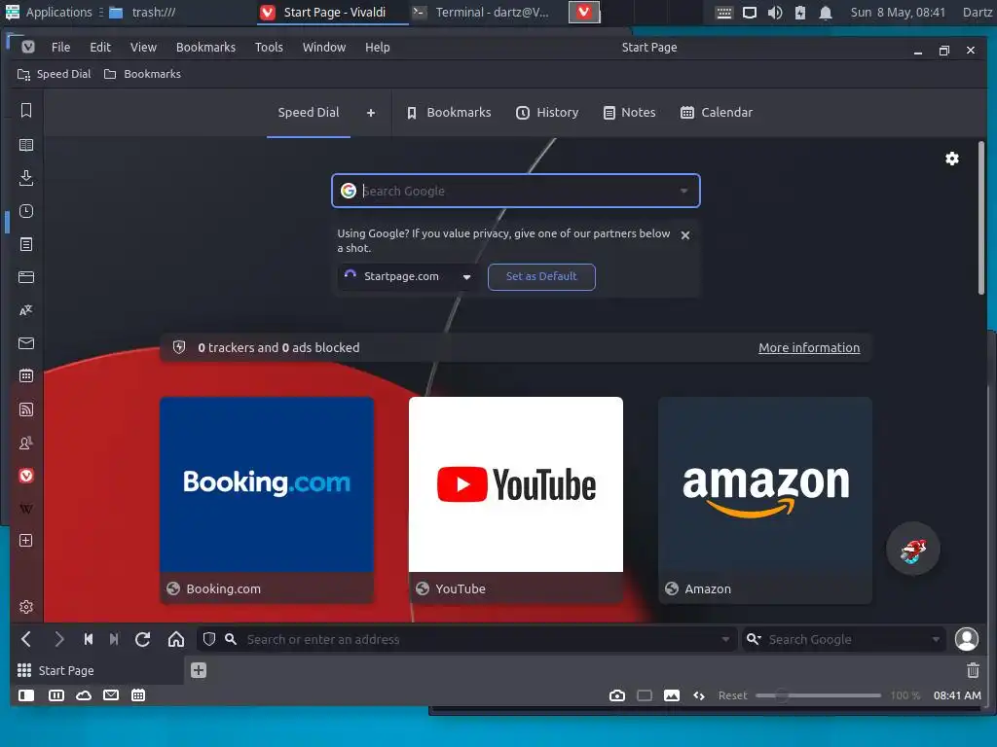
Task: Open the Notes panel icon in sidebar
Action: tap(26, 244)
